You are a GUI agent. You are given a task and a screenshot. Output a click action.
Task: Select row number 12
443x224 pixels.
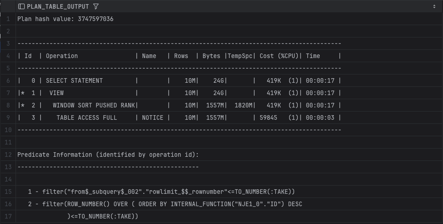coord(8,155)
